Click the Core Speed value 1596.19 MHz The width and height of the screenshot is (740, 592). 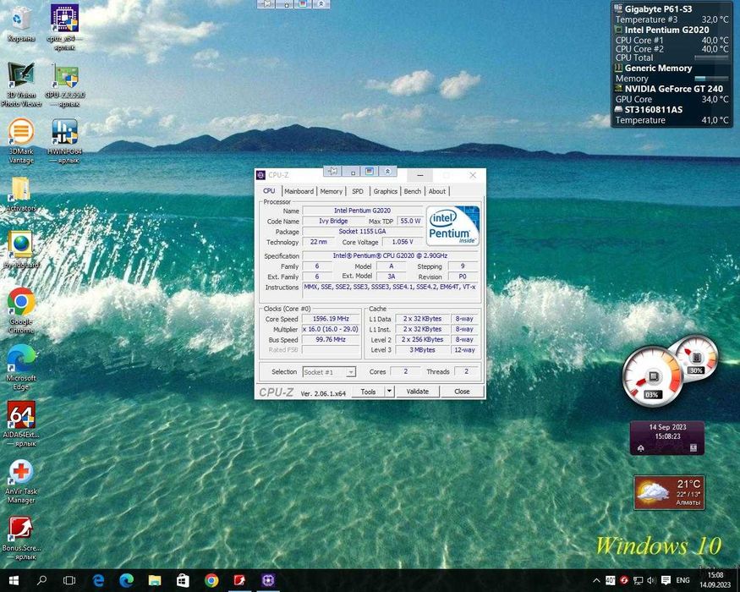(x=331, y=319)
